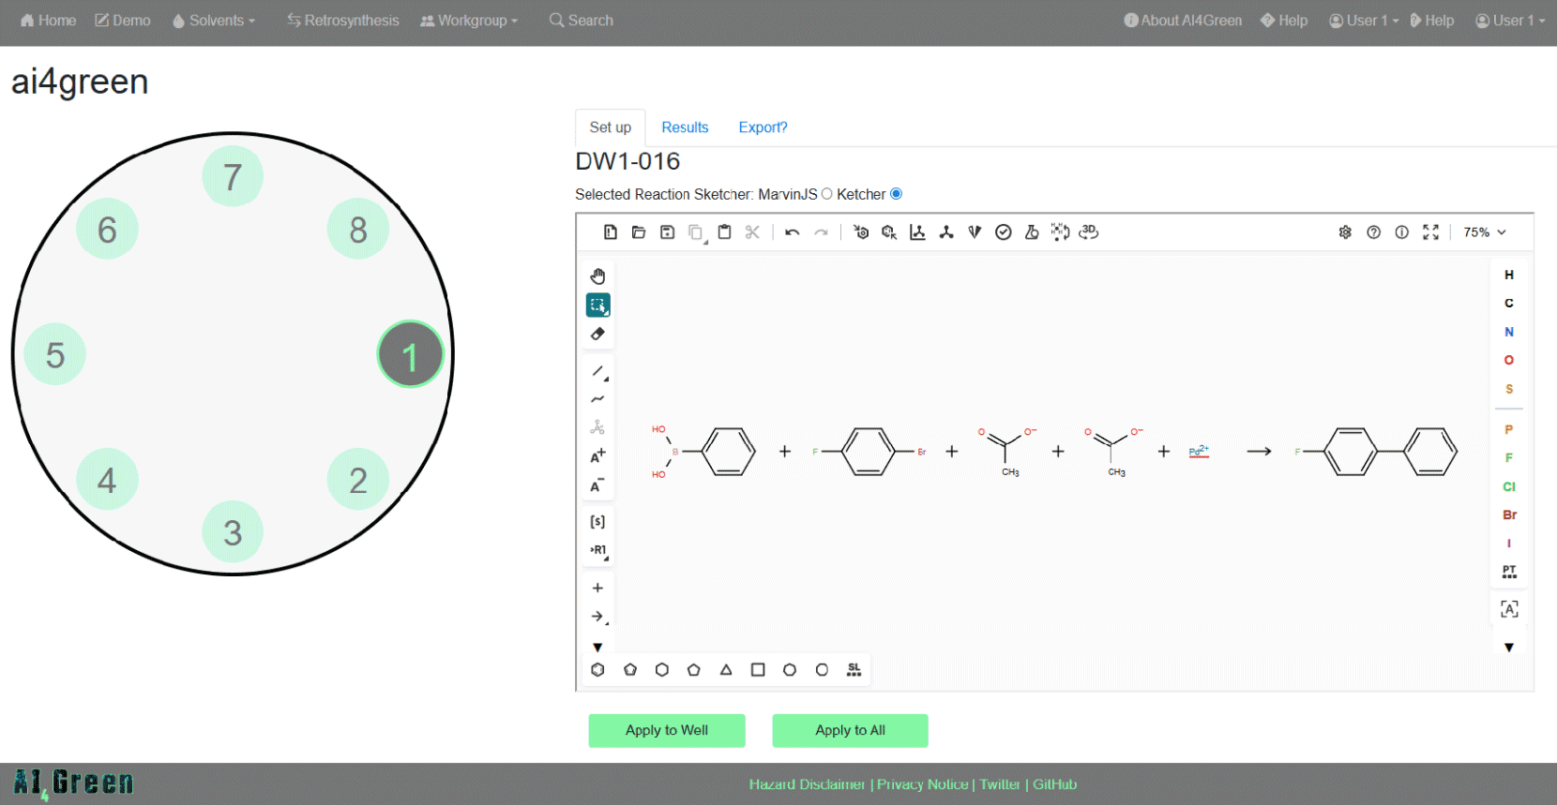Insert the cyclopropane triangle template
1557x805 pixels.
(x=726, y=670)
